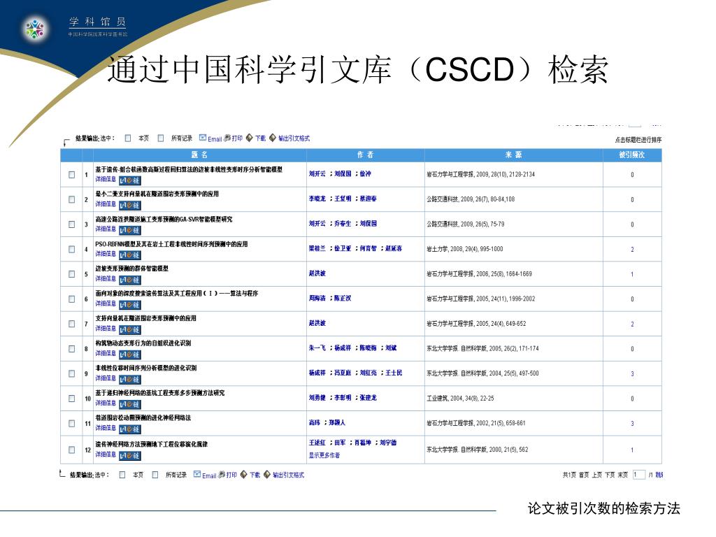Click the 打印 print icon in the lower output bar
The height and width of the screenshot is (537, 716).
[222, 475]
